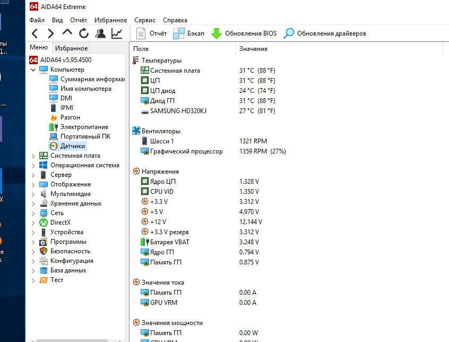Go forward with the right arrow toolbar icon
449x342 pixels.
point(50,33)
